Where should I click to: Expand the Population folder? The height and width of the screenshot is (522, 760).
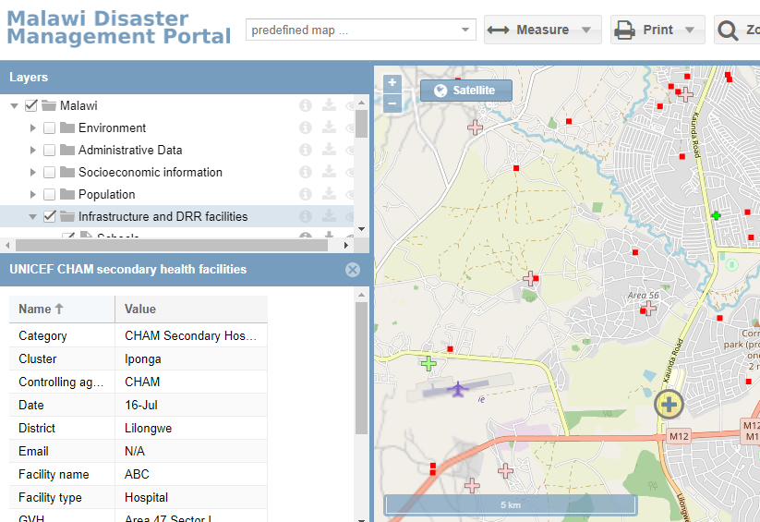pyautogui.click(x=32, y=195)
